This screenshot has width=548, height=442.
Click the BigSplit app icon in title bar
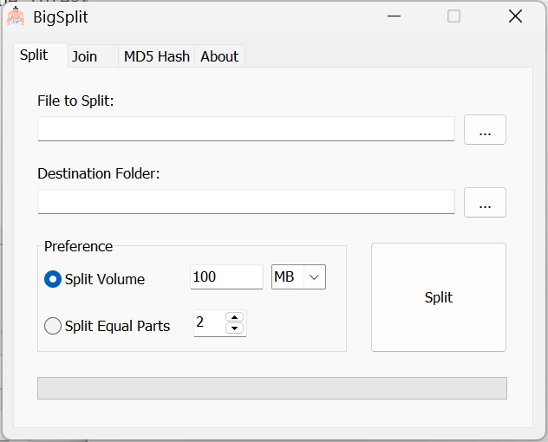pos(16,16)
